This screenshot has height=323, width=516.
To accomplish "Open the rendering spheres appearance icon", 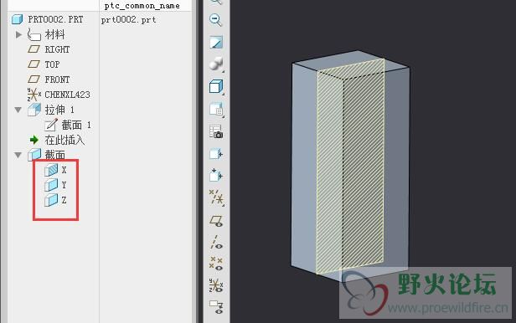I will point(216,64).
